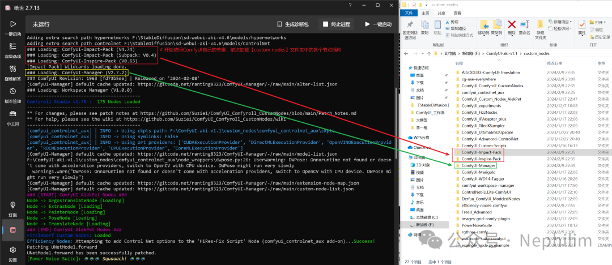Click 复制到 in Explorer ribbon
The height and width of the screenshot is (265, 612).
click(x=496, y=27)
